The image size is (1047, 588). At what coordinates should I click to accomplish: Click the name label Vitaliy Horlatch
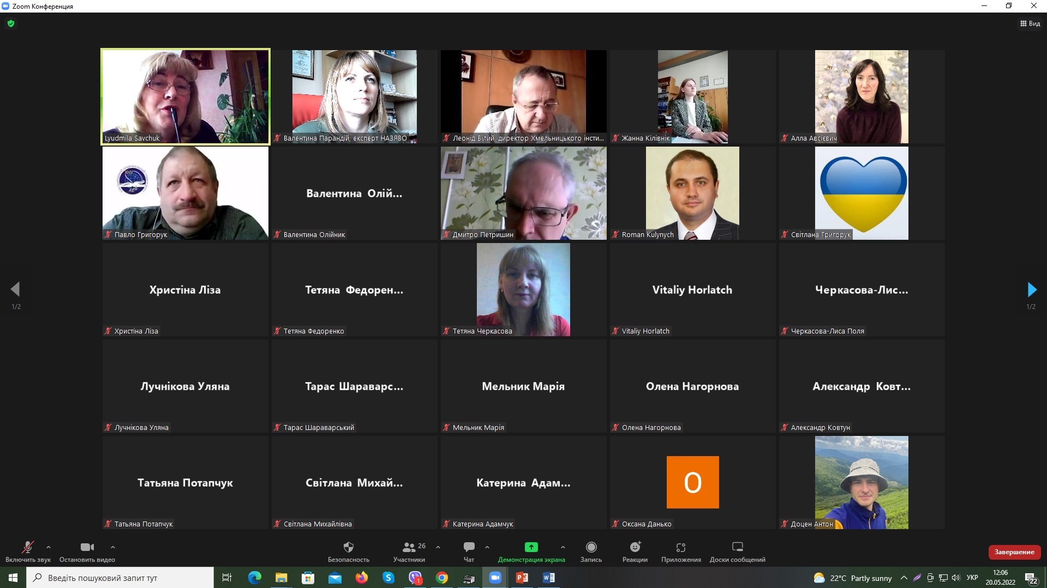645,331
